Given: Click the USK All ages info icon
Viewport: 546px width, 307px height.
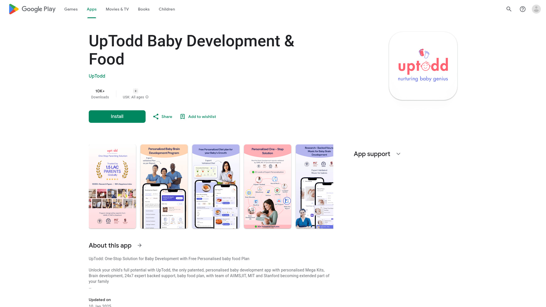Looking at the screenshot, I should tap(147, 97).
